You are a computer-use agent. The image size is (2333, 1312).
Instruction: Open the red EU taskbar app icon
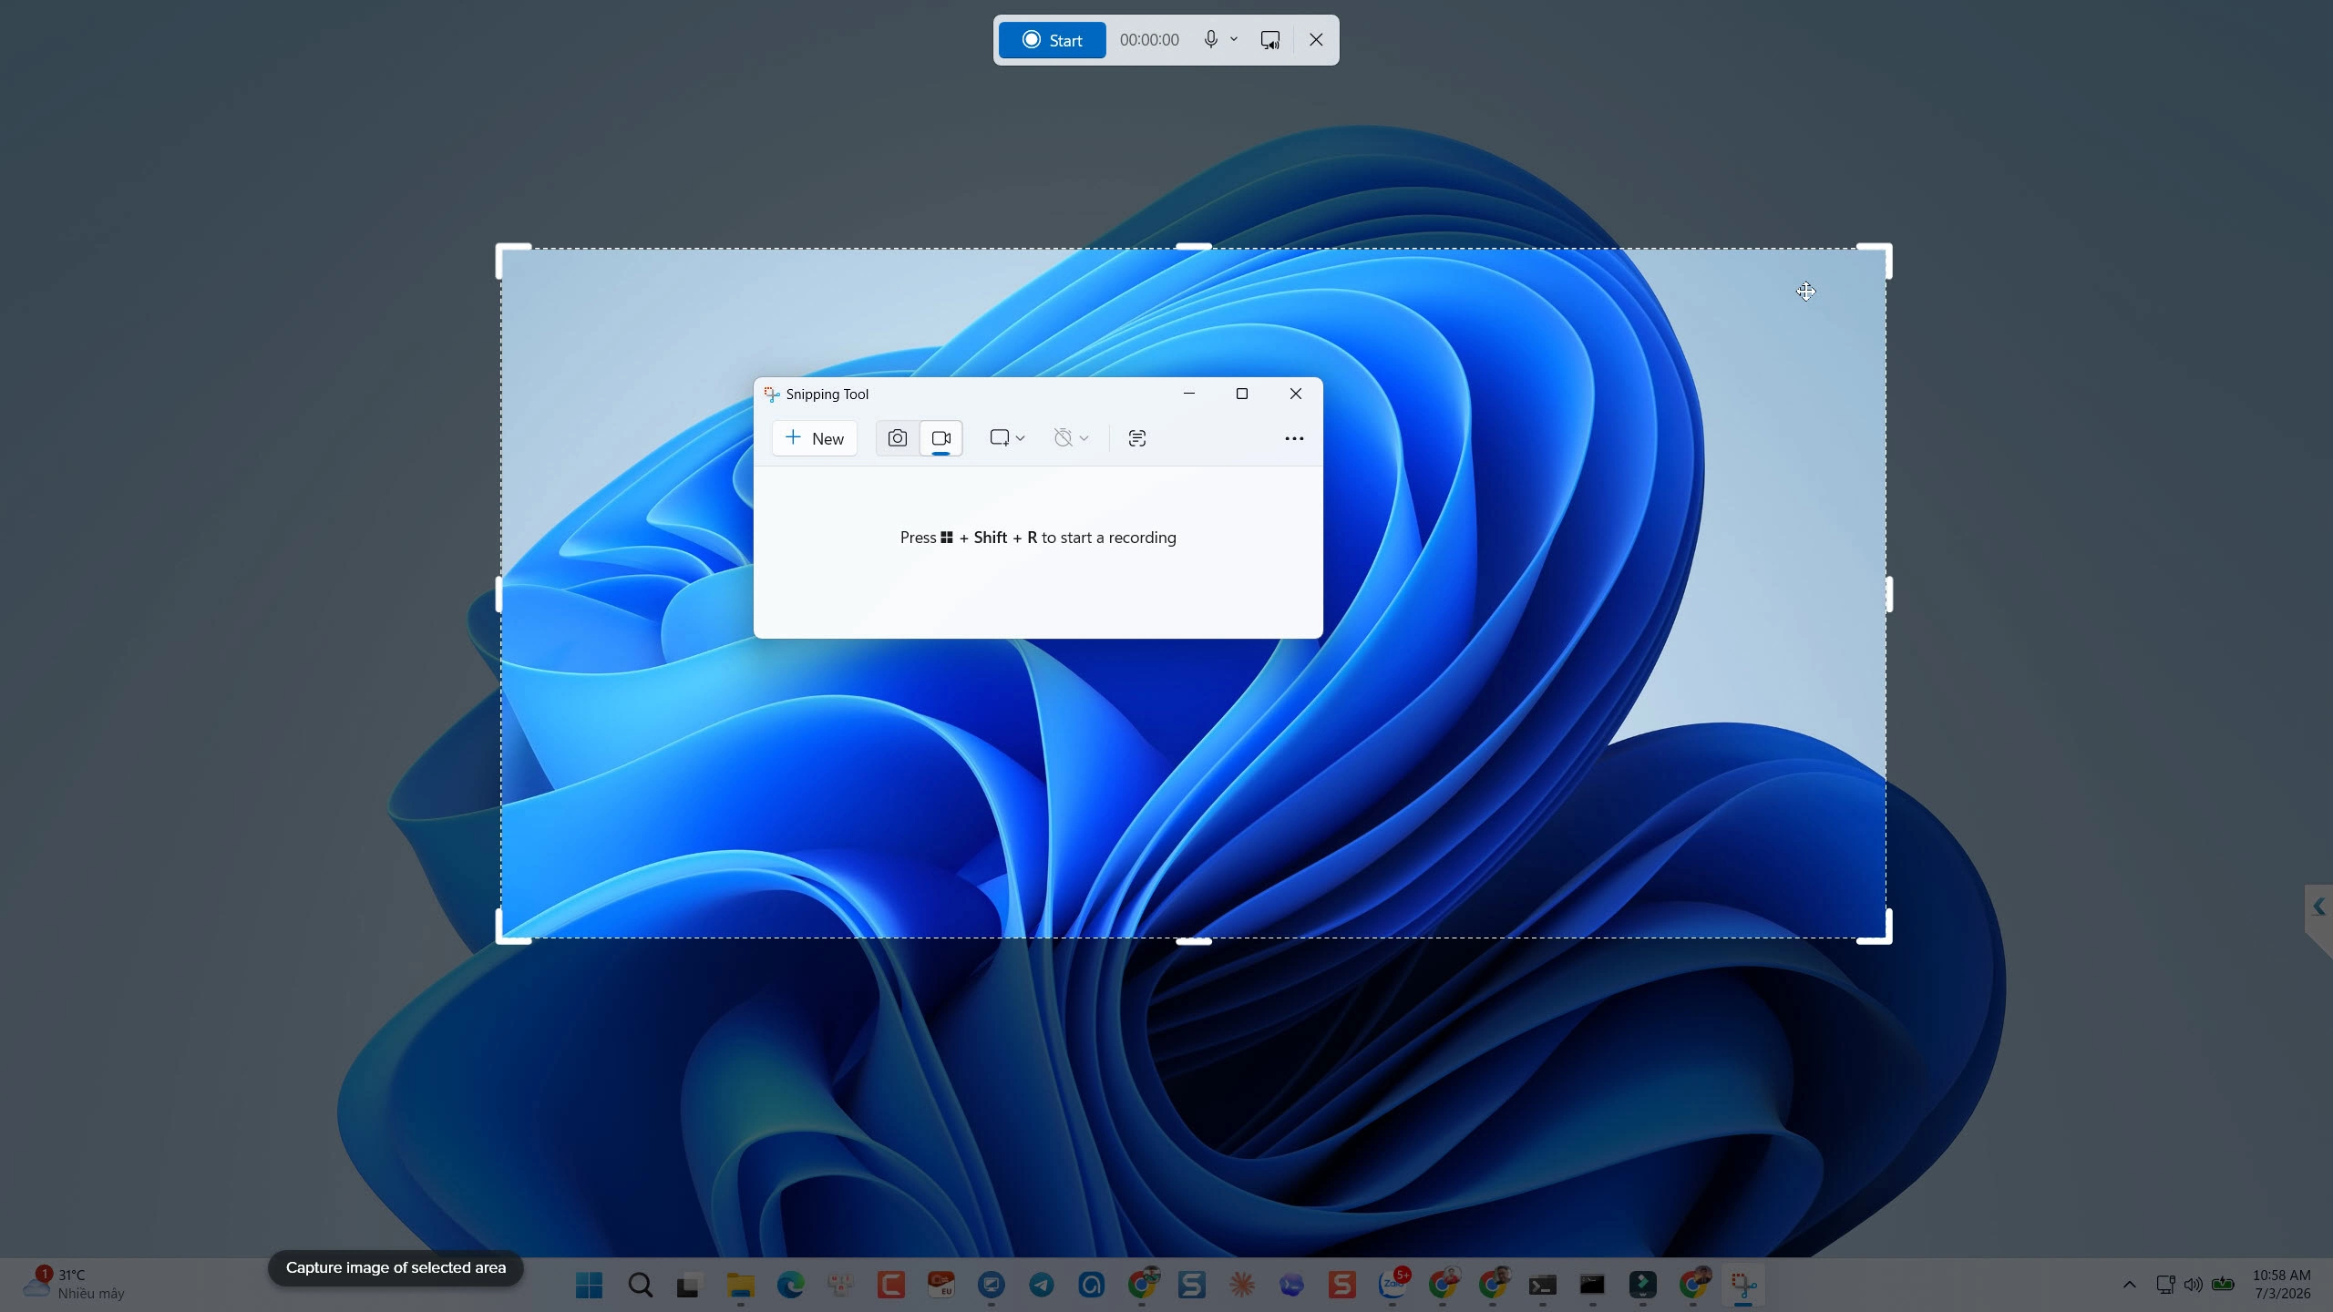click(x=940, y=1286)
